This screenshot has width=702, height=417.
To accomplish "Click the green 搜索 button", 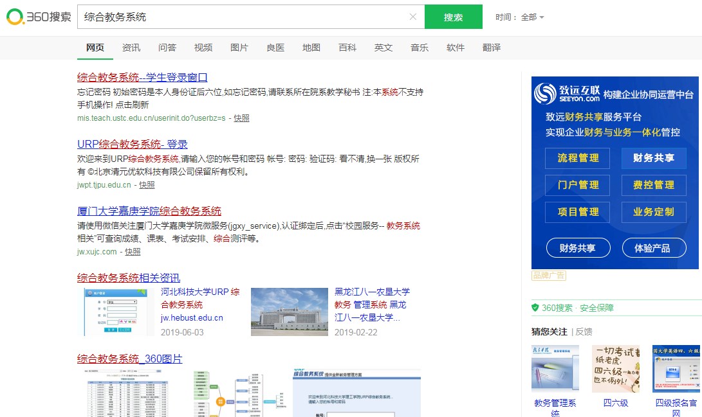I will (x=453, y=17).
